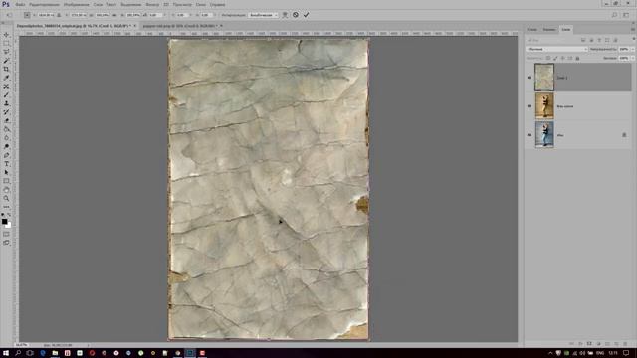This screenshot has width=637, height=358.
Task: Open the workspace switcher
Action: [x=626, y=15]
